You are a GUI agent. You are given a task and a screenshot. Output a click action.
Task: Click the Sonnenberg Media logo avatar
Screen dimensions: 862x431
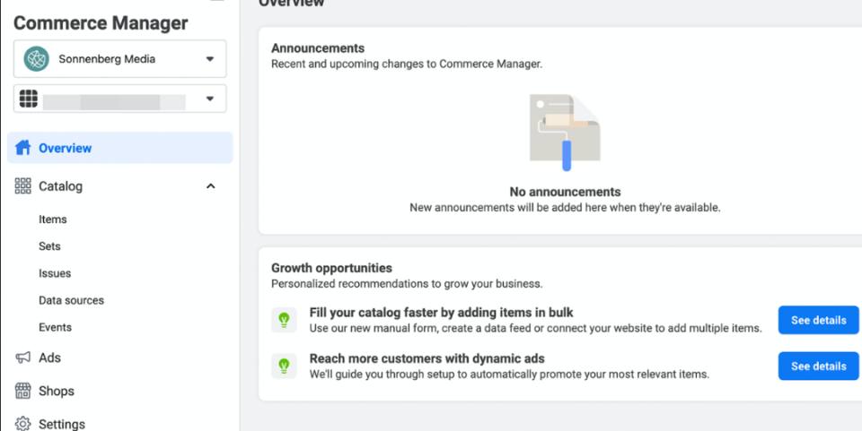(36, 58)
